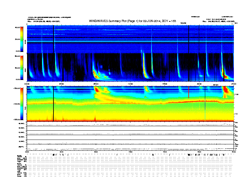Screen dimensions: 252x195
Task: Click the 10 label on TNR right axis
Action: pyautogui.click(x=236, y=114)
